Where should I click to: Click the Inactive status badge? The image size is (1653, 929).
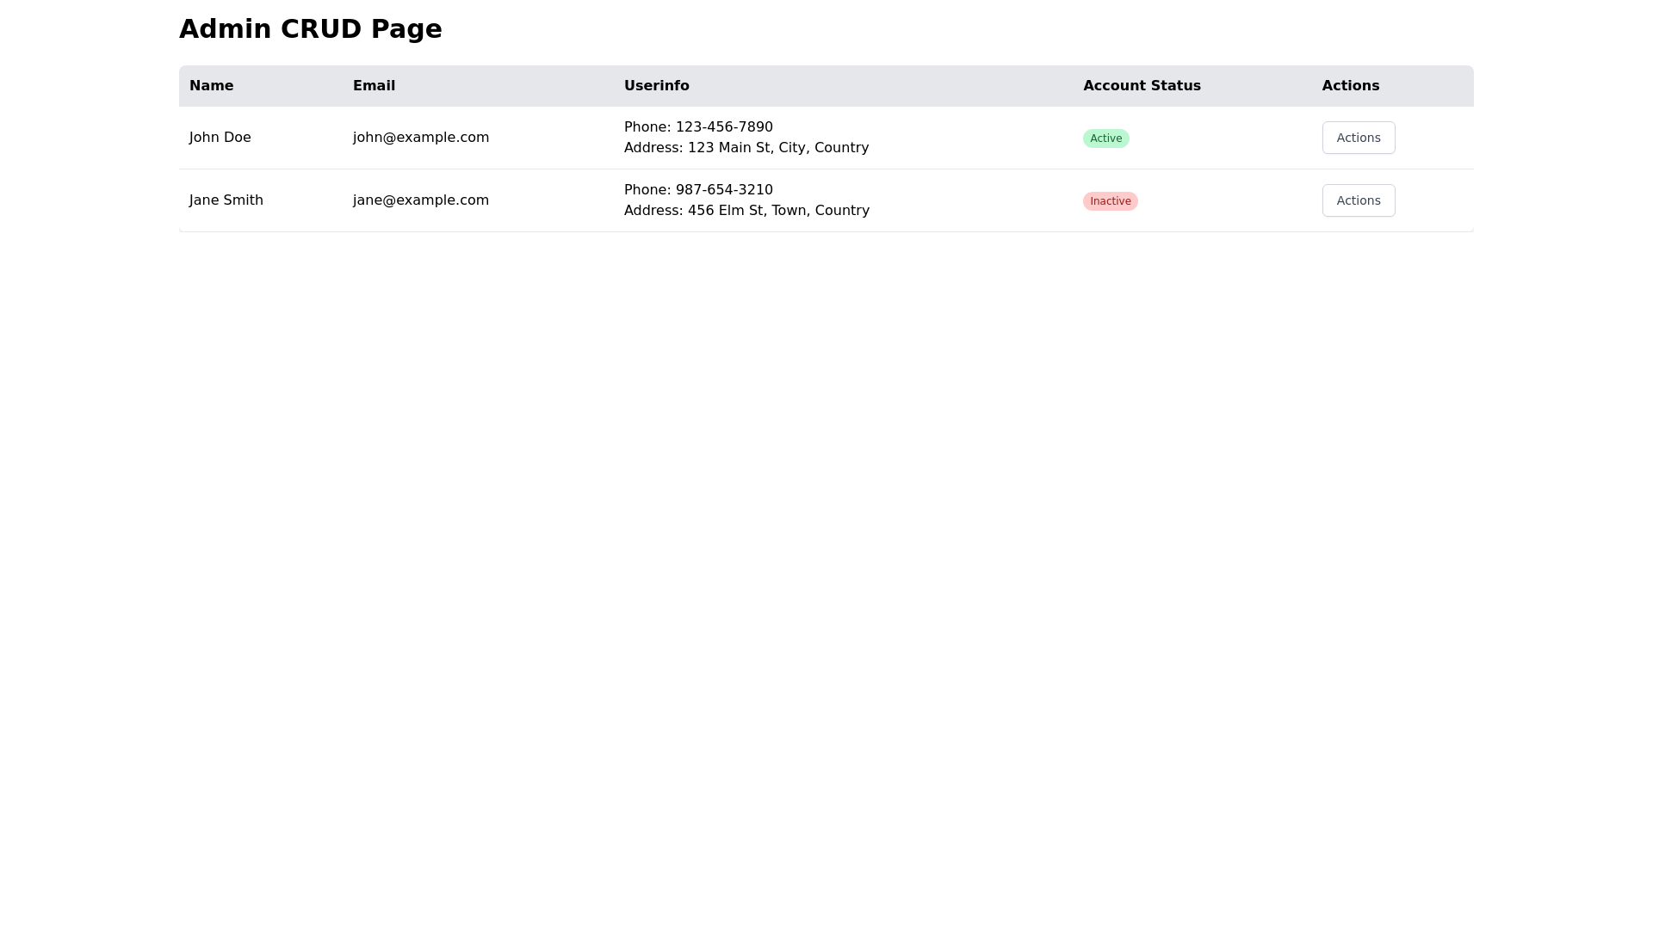pos(1110,201)
